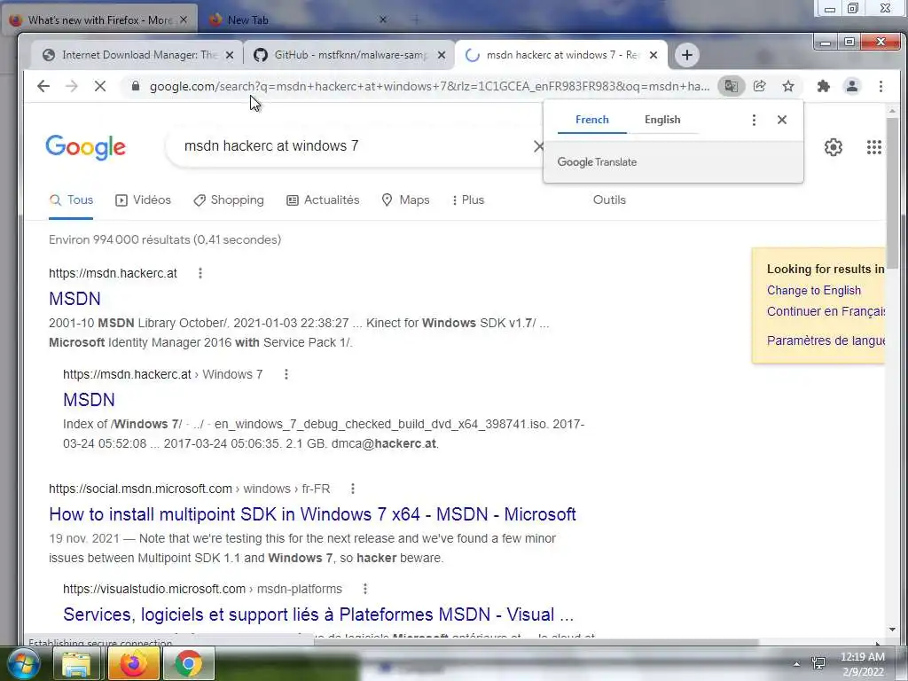
Task: Click Continuer en Français link
Action: [826, 311]
